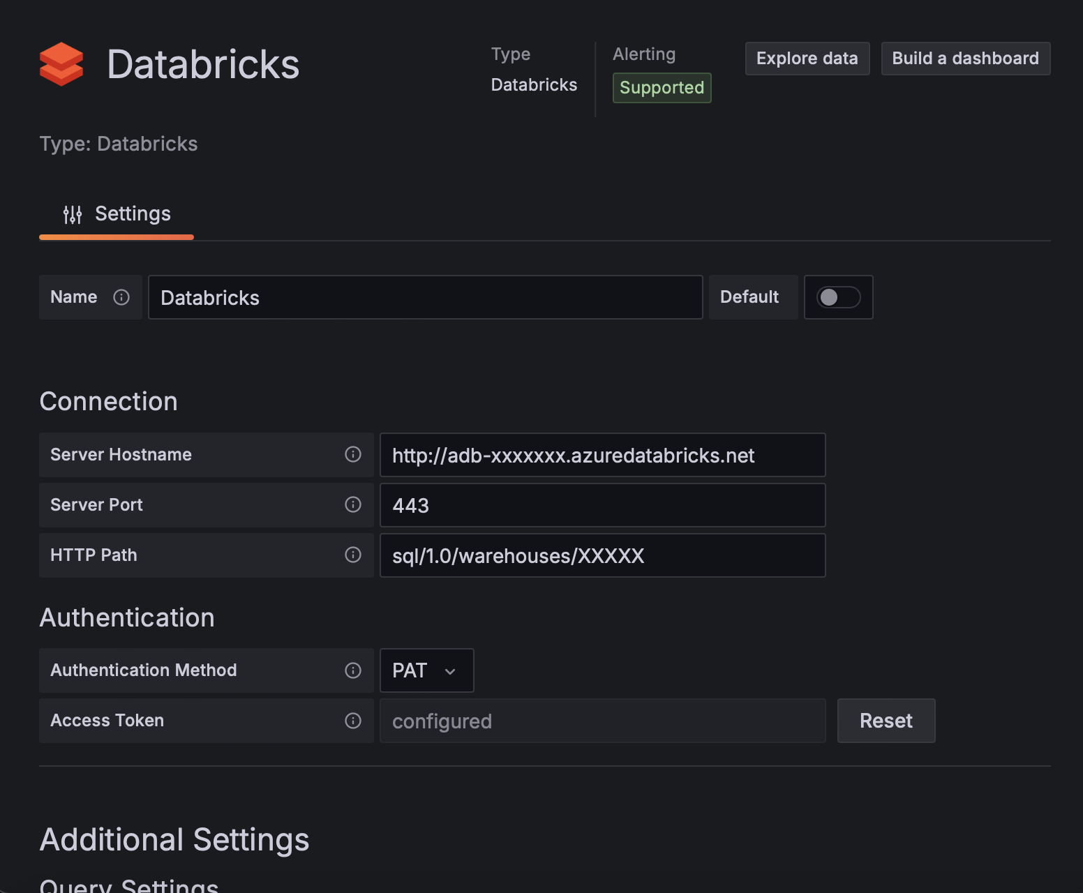Click the HTTP Path input field
This screenshot has width=1083, height=893.
coord(602,556)
